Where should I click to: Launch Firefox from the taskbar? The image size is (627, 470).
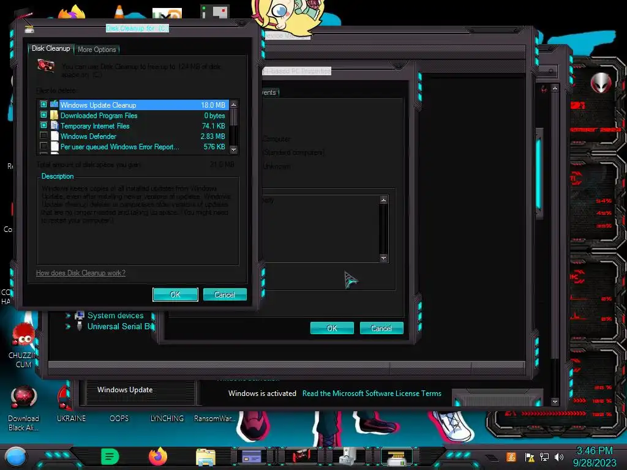pos(158,457)
